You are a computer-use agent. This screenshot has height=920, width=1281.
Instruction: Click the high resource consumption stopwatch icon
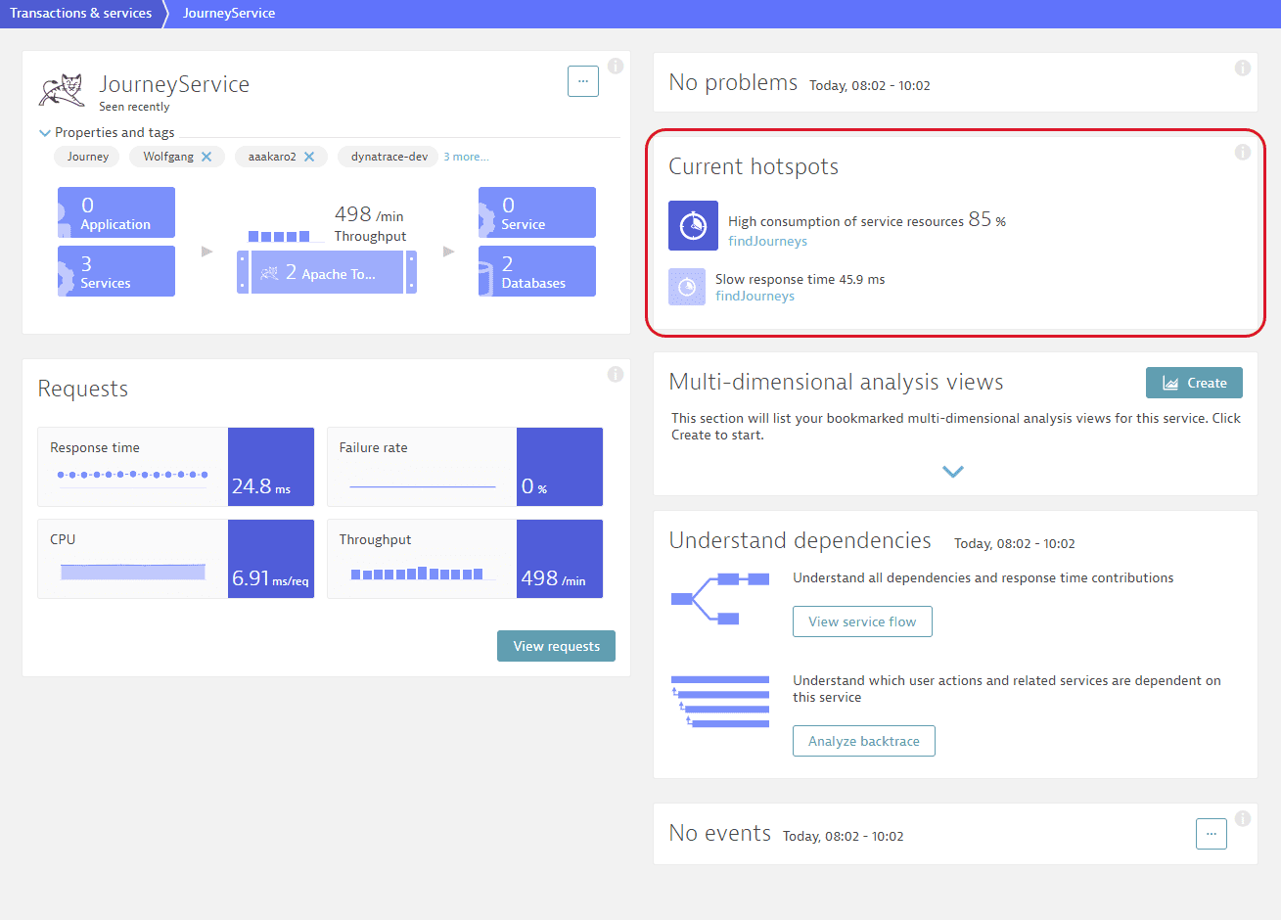pos(693,225)
